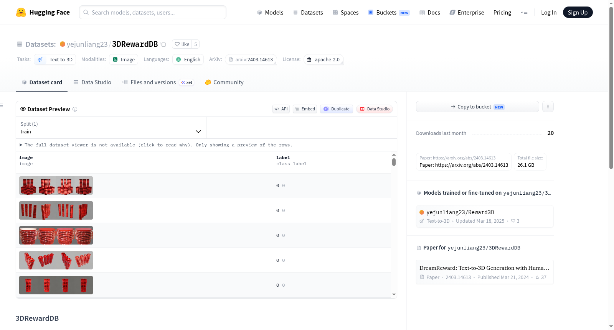
Task: Go to the Pricing page
Action: 502,12
